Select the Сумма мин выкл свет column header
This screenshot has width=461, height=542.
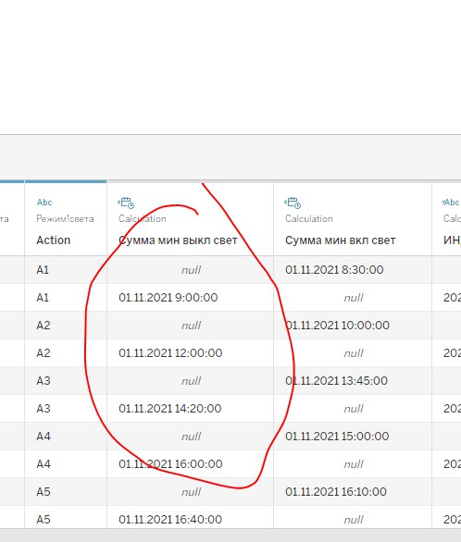coord(178,240)
